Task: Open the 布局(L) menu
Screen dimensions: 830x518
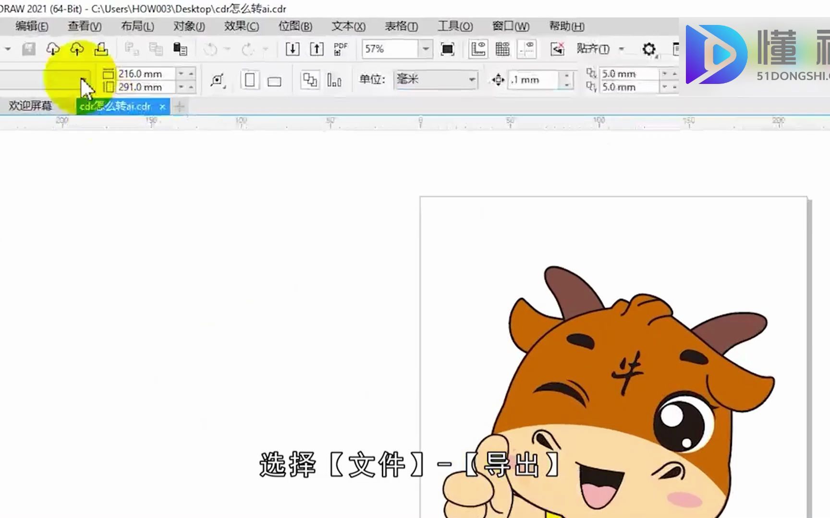Action: pyautogui.click(x=137, y=26)
